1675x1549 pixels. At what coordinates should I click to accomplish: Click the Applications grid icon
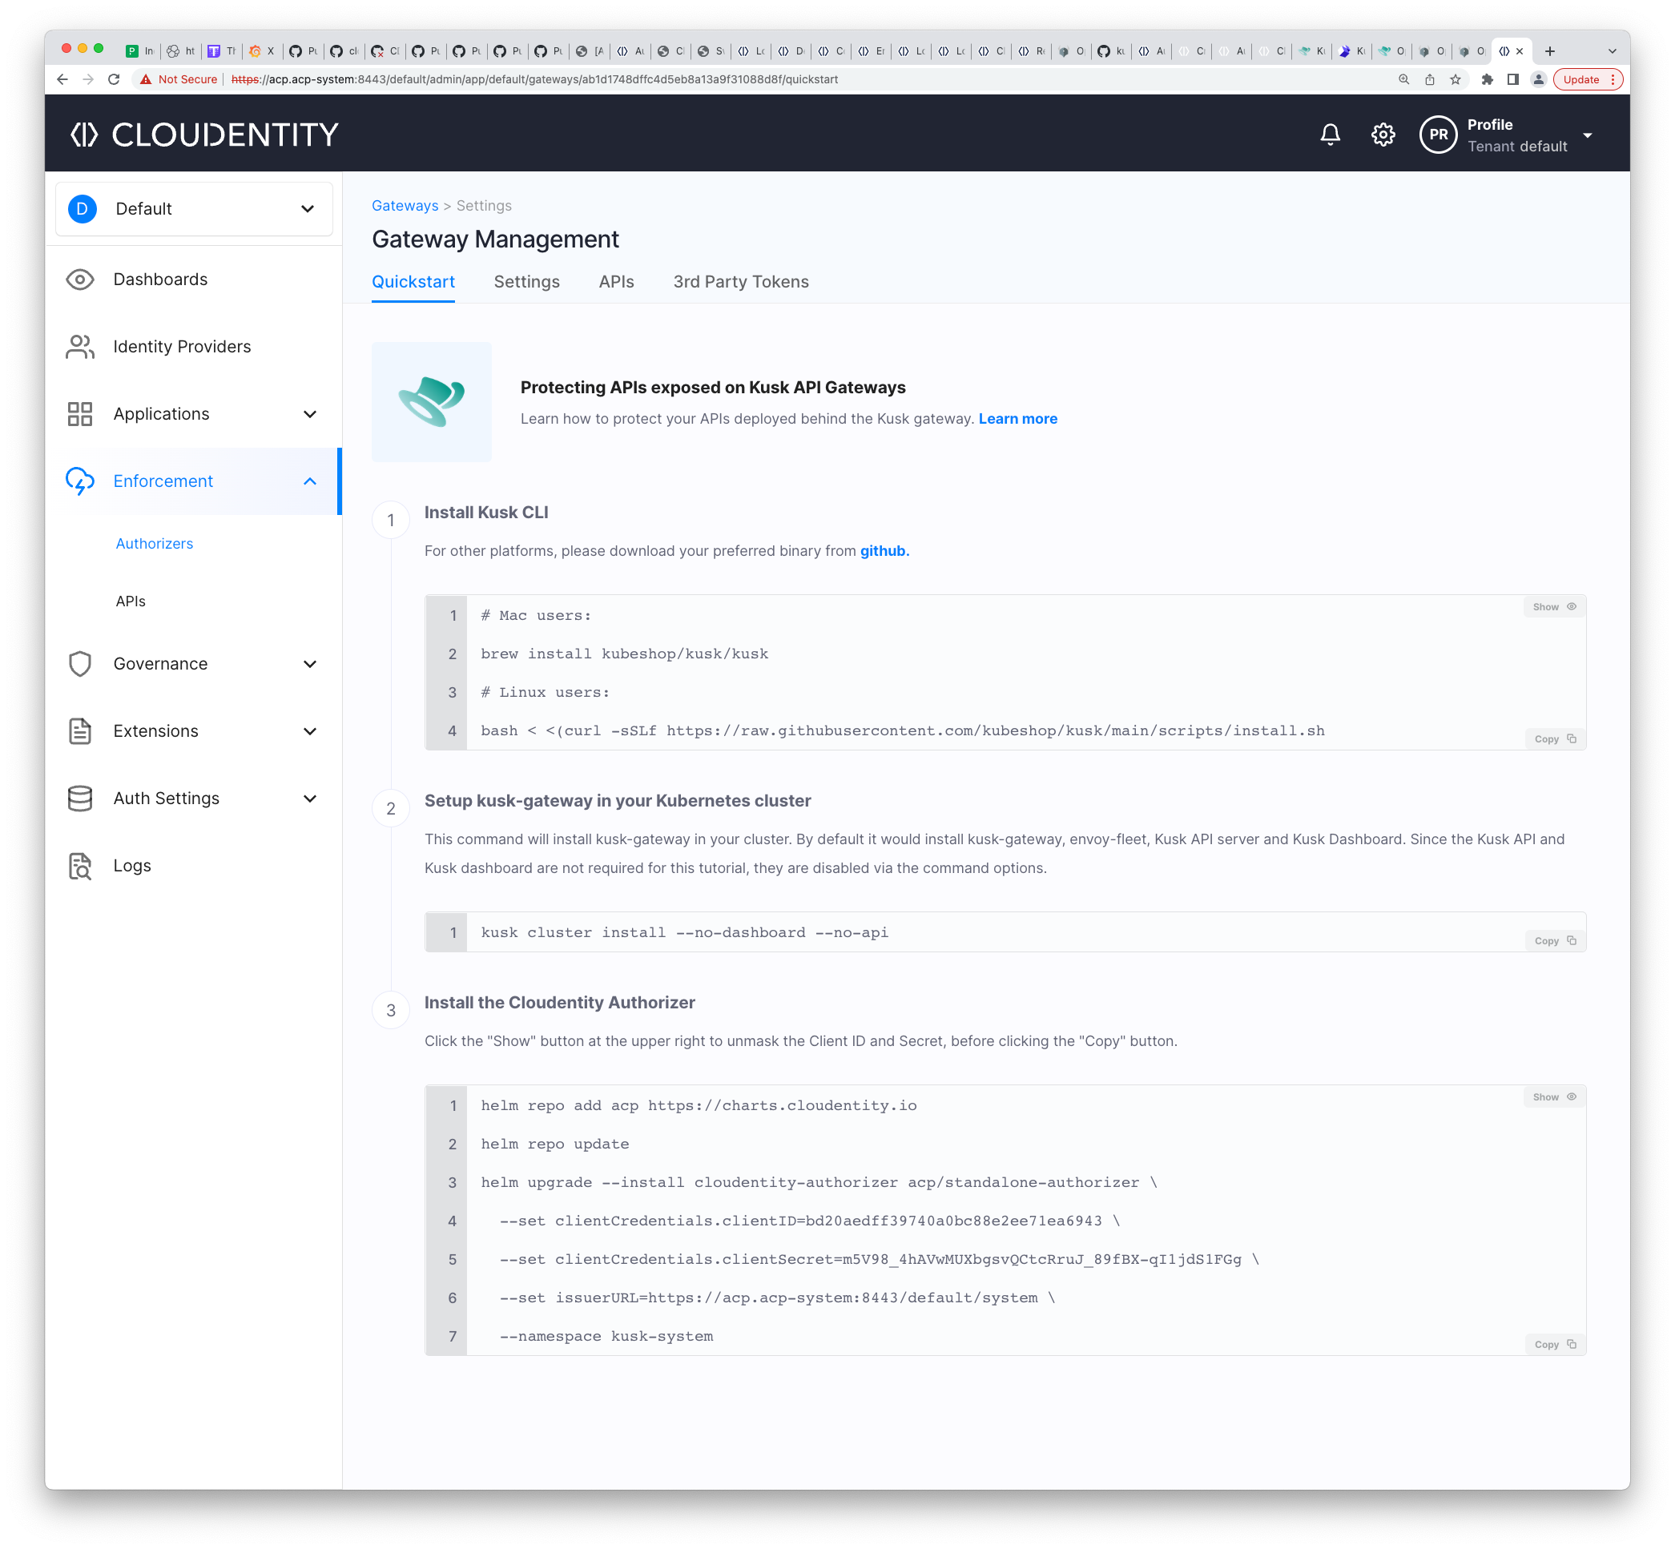click(79, 413)
